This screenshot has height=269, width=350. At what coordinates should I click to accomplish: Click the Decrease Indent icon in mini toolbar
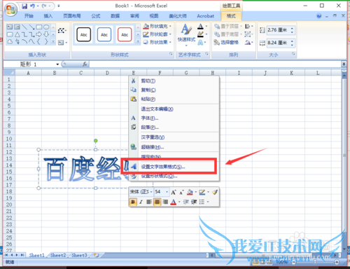click(185, 202)
